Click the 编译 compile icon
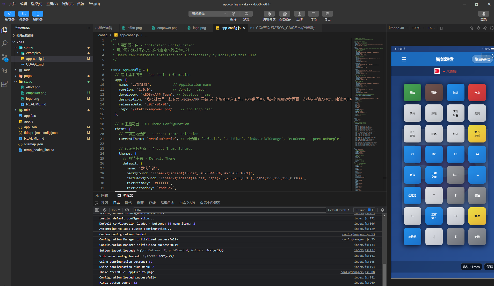494x286 pixels. [x=233, y=14]
